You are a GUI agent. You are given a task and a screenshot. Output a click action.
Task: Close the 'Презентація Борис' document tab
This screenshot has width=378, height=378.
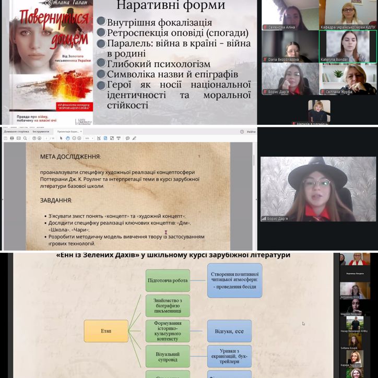click(x=81, y=132)
